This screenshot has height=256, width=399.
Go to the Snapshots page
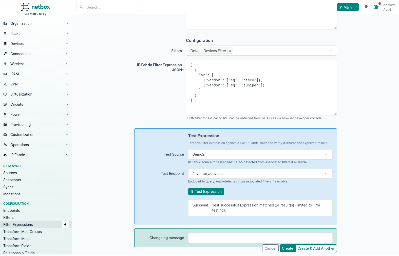[x=12, y=180]
